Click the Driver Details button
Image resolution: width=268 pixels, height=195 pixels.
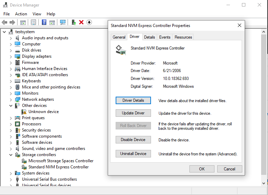tap(133, 100)
